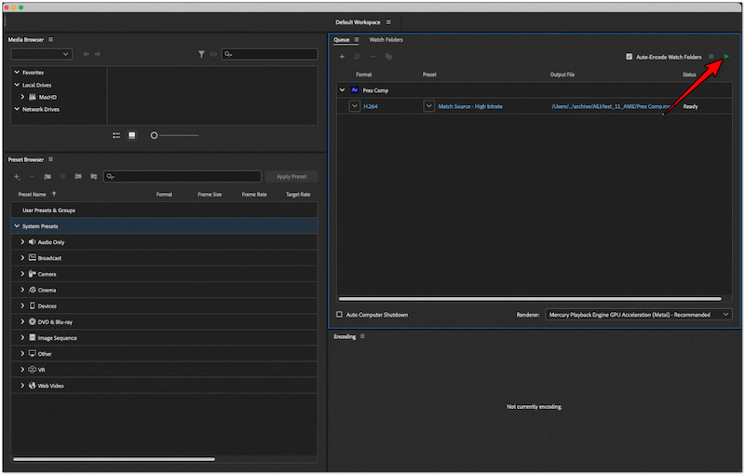Screen dimensions: 745x475
Task: Add a source with the Queue plus icon
Action: [x=342, y=57]
